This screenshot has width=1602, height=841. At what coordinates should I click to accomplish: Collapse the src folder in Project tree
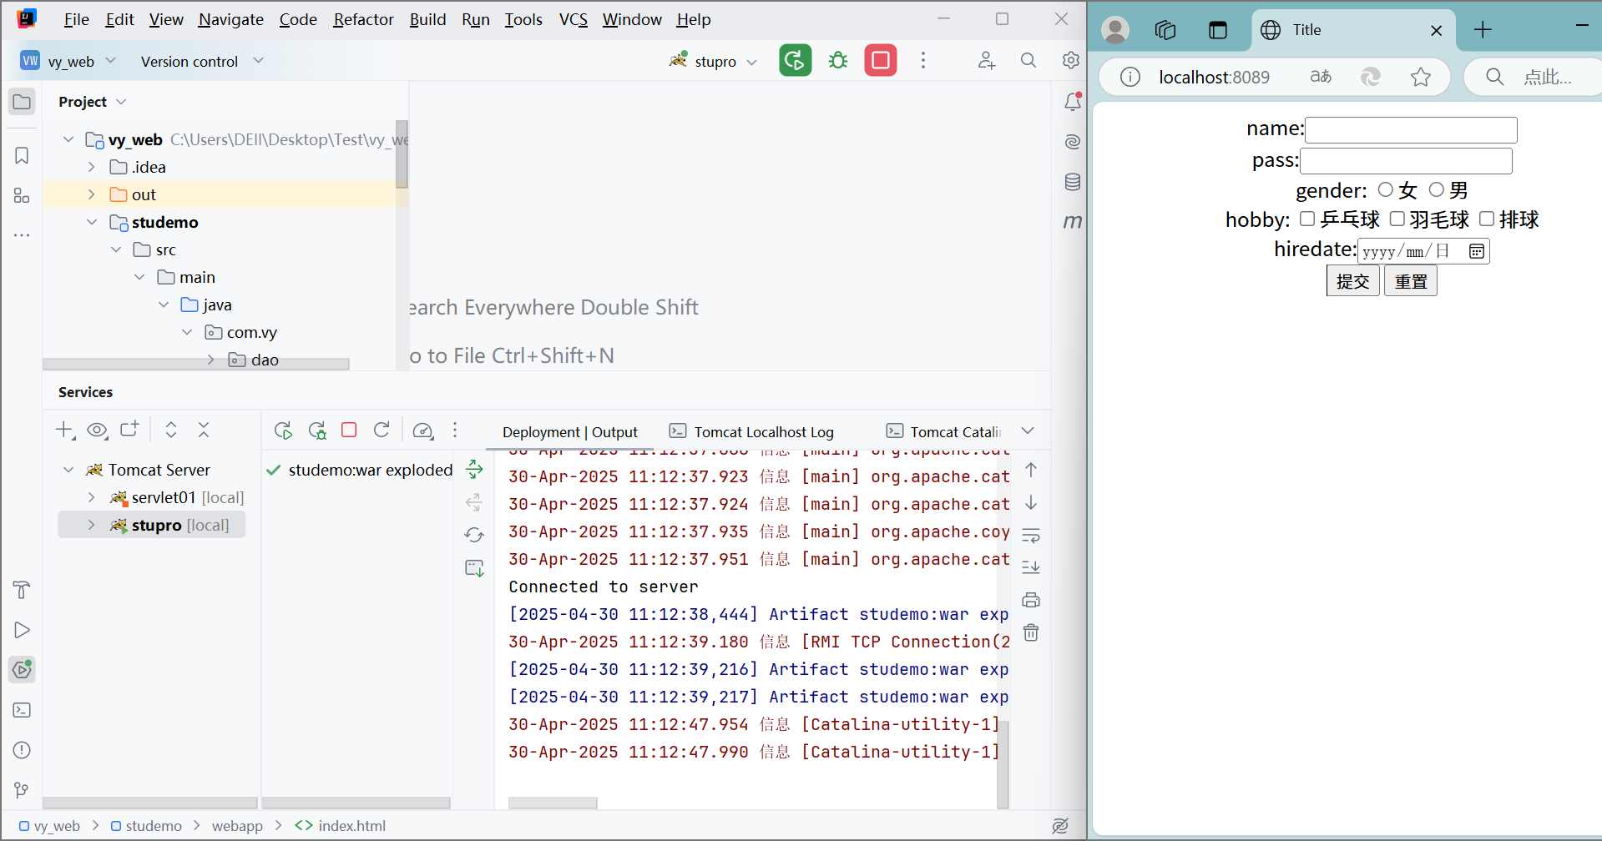[x=116, y=249]
